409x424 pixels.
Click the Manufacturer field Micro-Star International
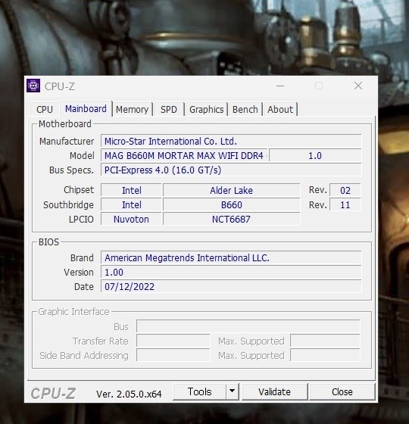(x=231, y=141)
